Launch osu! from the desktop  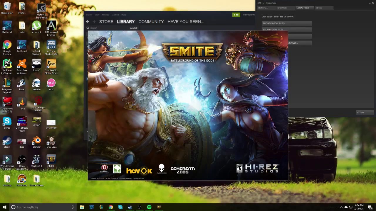(51, 85)
